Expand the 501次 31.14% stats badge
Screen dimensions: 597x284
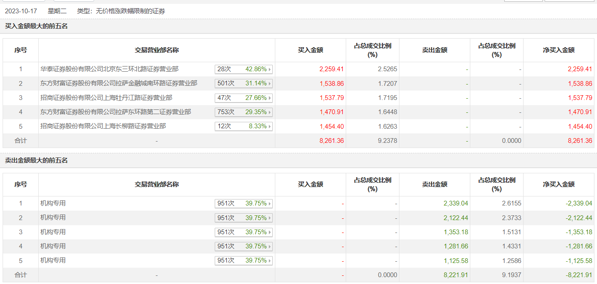click(x=244, y=83)
